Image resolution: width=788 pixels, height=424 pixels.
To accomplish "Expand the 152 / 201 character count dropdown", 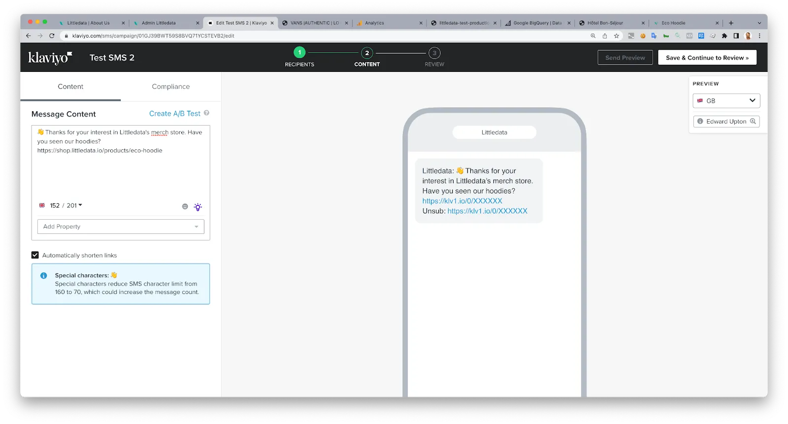I will pyautogui.click(x=66, y=205).
